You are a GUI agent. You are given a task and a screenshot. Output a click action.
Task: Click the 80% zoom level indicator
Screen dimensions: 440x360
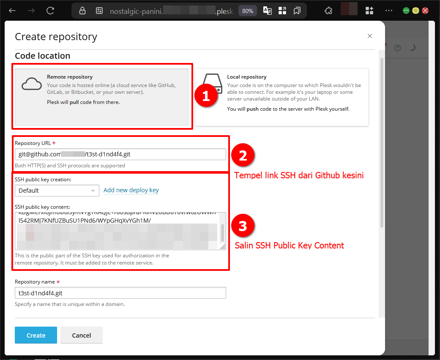pos(248,11)
